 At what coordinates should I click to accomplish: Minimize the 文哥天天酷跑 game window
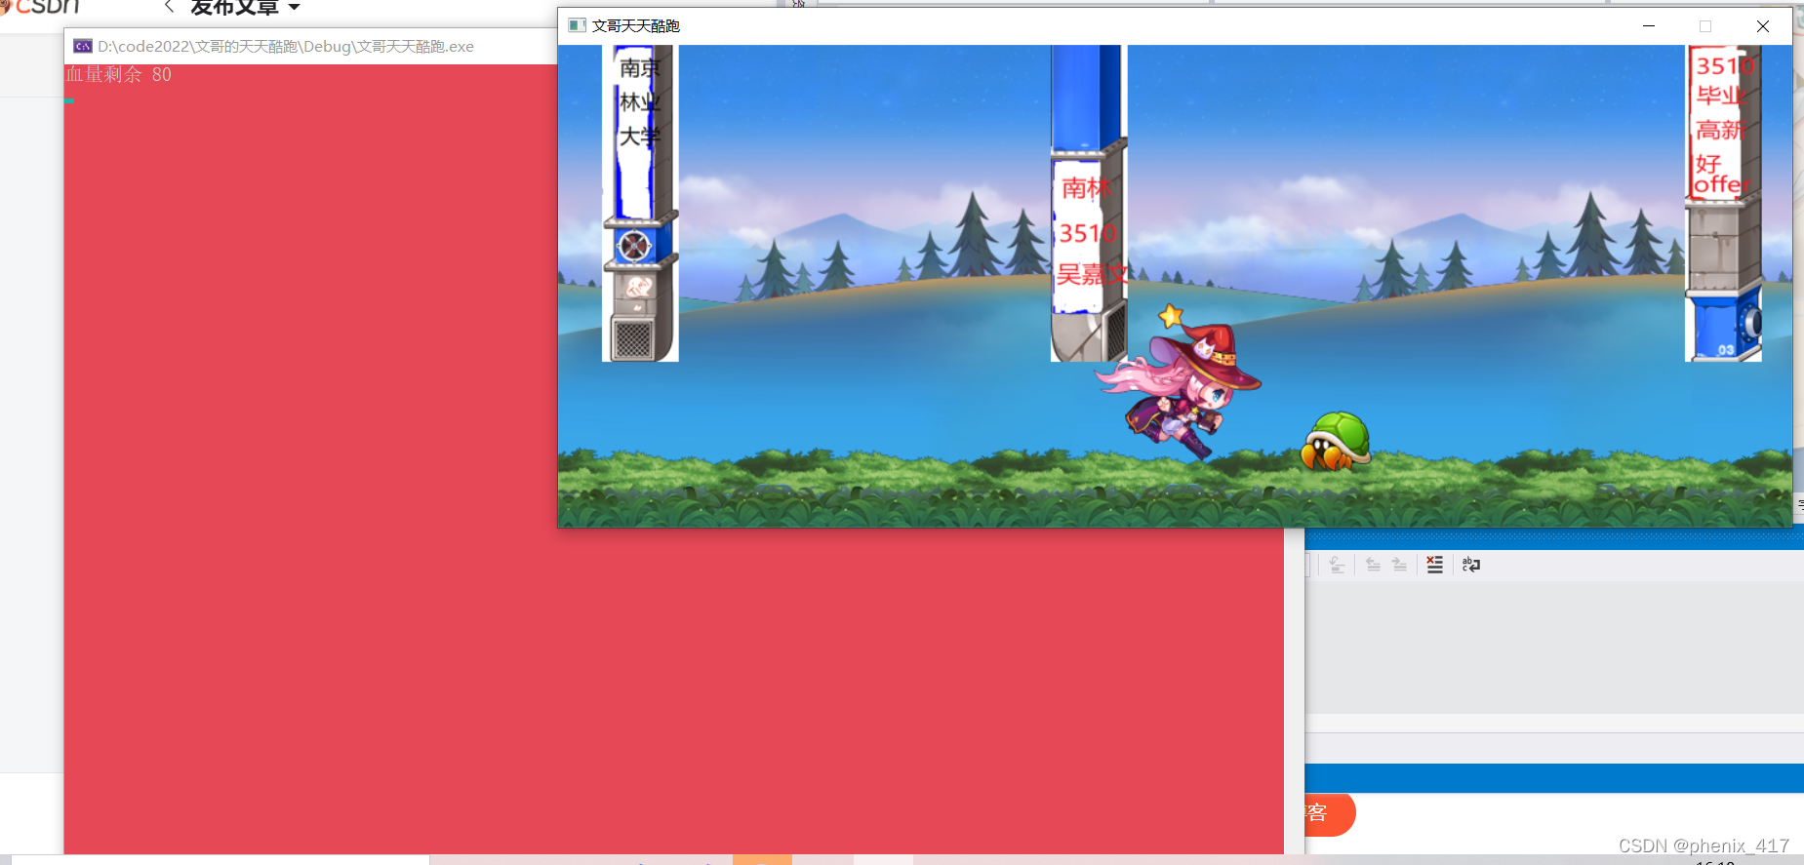(1649, 26)
